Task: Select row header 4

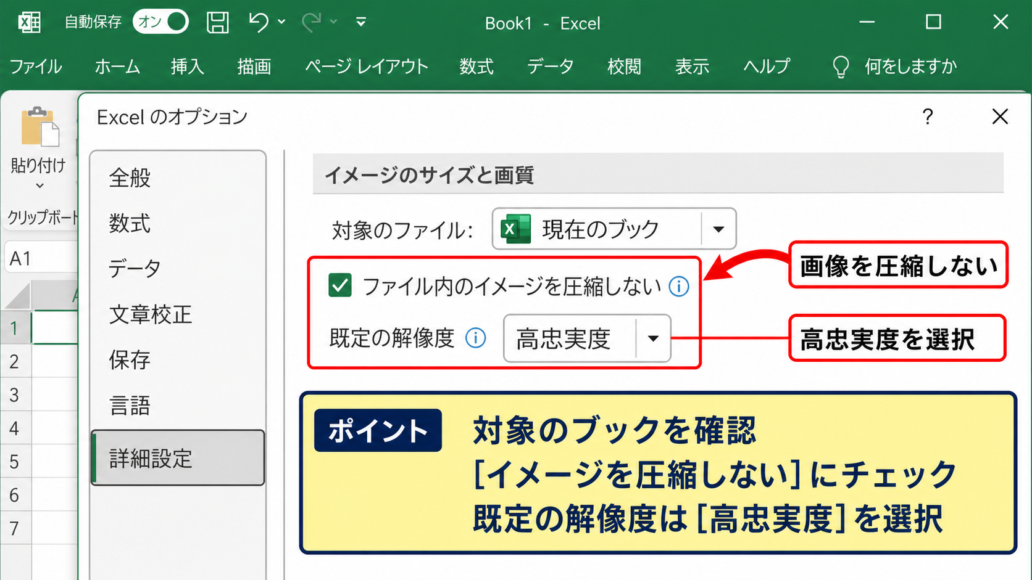Action: [15, 428]
